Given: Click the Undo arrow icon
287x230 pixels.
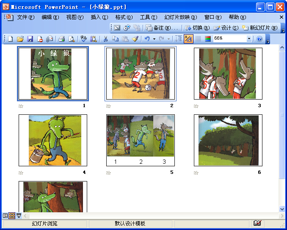Looking at the screenshot, I should tap(147, 39).
